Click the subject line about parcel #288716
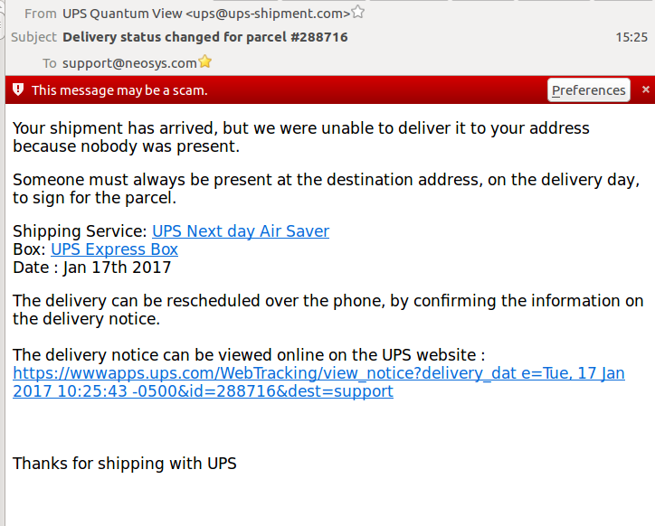This screenshot has height=526, width=655. click(x=205, y=37)
